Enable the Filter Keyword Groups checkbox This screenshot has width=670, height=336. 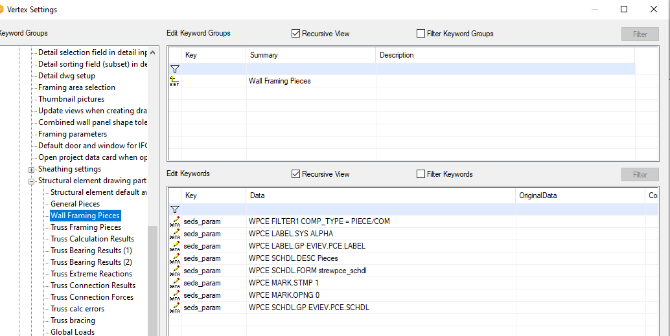coord(421,34)
